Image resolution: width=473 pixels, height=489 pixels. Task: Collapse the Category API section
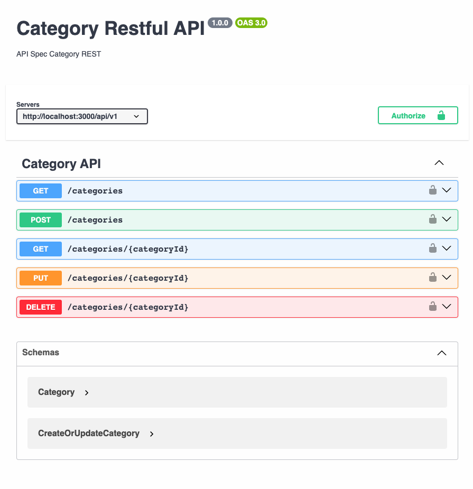tap(439, 163)
